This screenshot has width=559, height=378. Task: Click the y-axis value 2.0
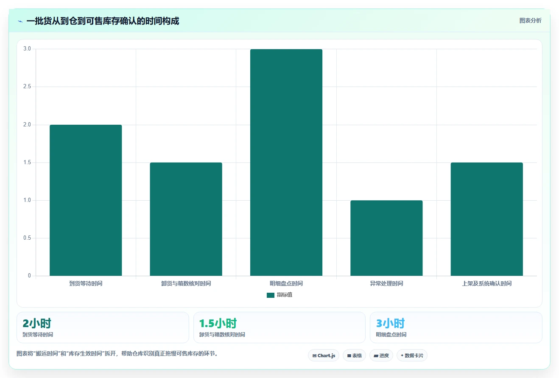point(27,125)
